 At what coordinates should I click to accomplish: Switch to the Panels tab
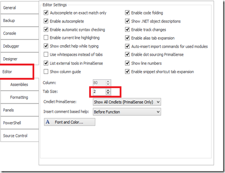coord(19,110)
